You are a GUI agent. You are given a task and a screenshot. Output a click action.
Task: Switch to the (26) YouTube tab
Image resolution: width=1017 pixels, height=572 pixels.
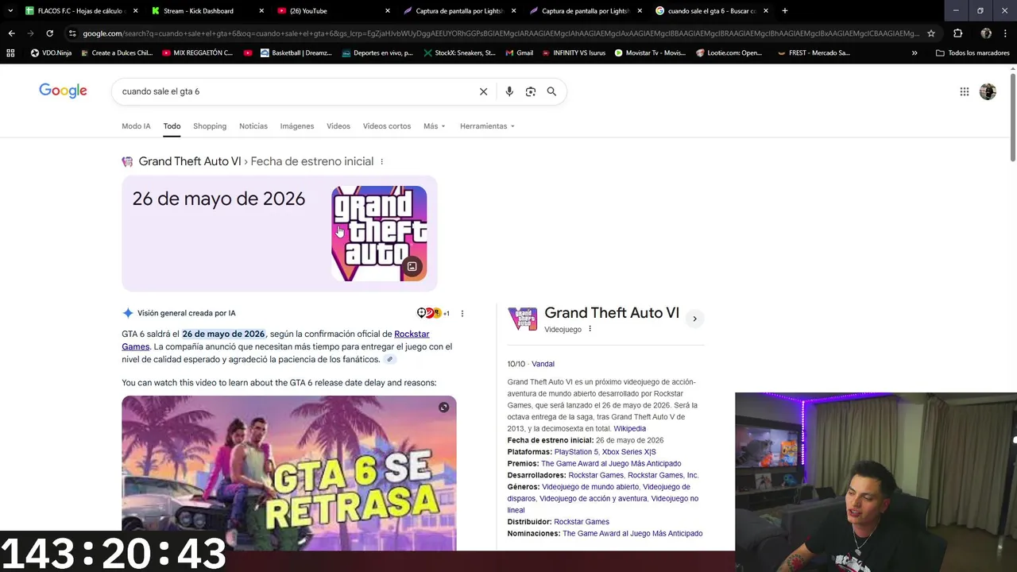tap(334, 10)
